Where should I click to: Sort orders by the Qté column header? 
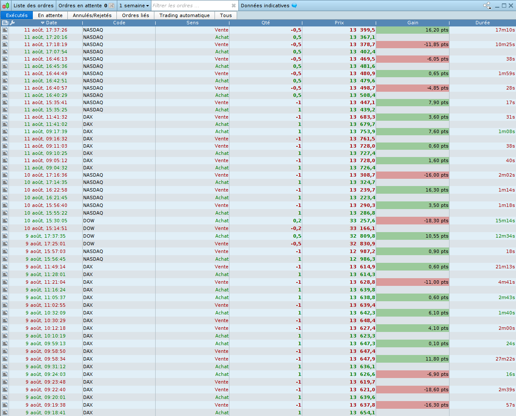click(266, 23)
